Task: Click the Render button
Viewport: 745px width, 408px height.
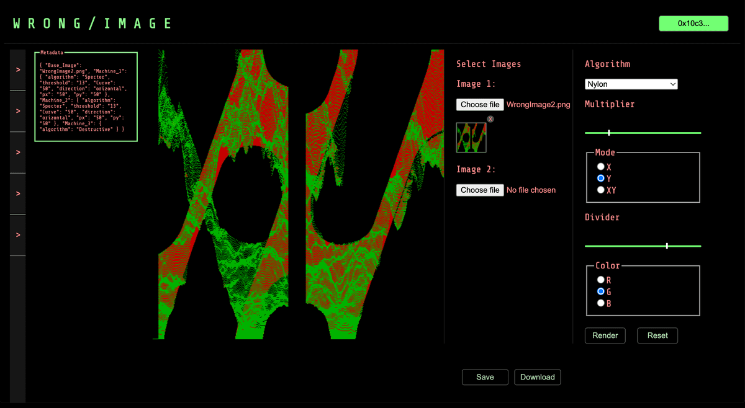Action: coord(605,335)
